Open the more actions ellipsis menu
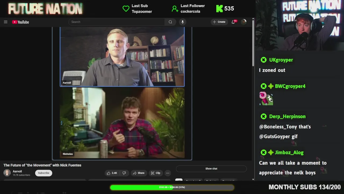344x194 pixels. click(x=168, y=173)
